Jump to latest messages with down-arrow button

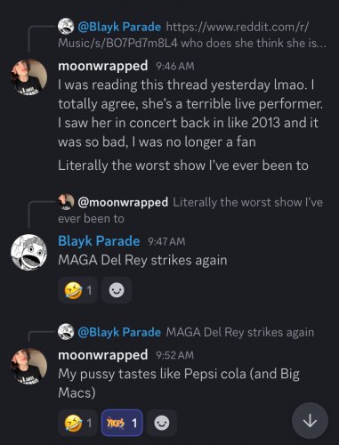click(x=310, y=420)
